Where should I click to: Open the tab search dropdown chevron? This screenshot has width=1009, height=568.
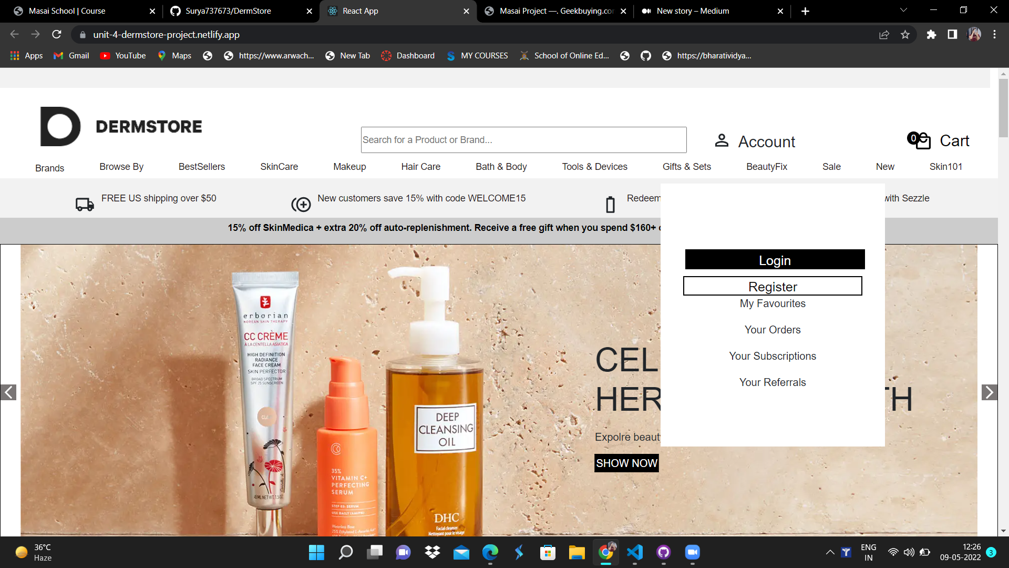pyautogui.click(x=903, y=11)
